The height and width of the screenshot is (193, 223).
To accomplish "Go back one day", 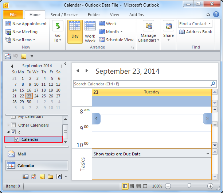I will click(78, 71).
